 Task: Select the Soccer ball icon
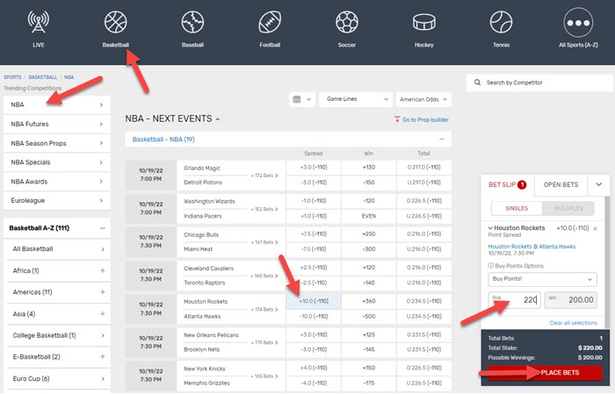pyautogui.click(x=347, y=22)
